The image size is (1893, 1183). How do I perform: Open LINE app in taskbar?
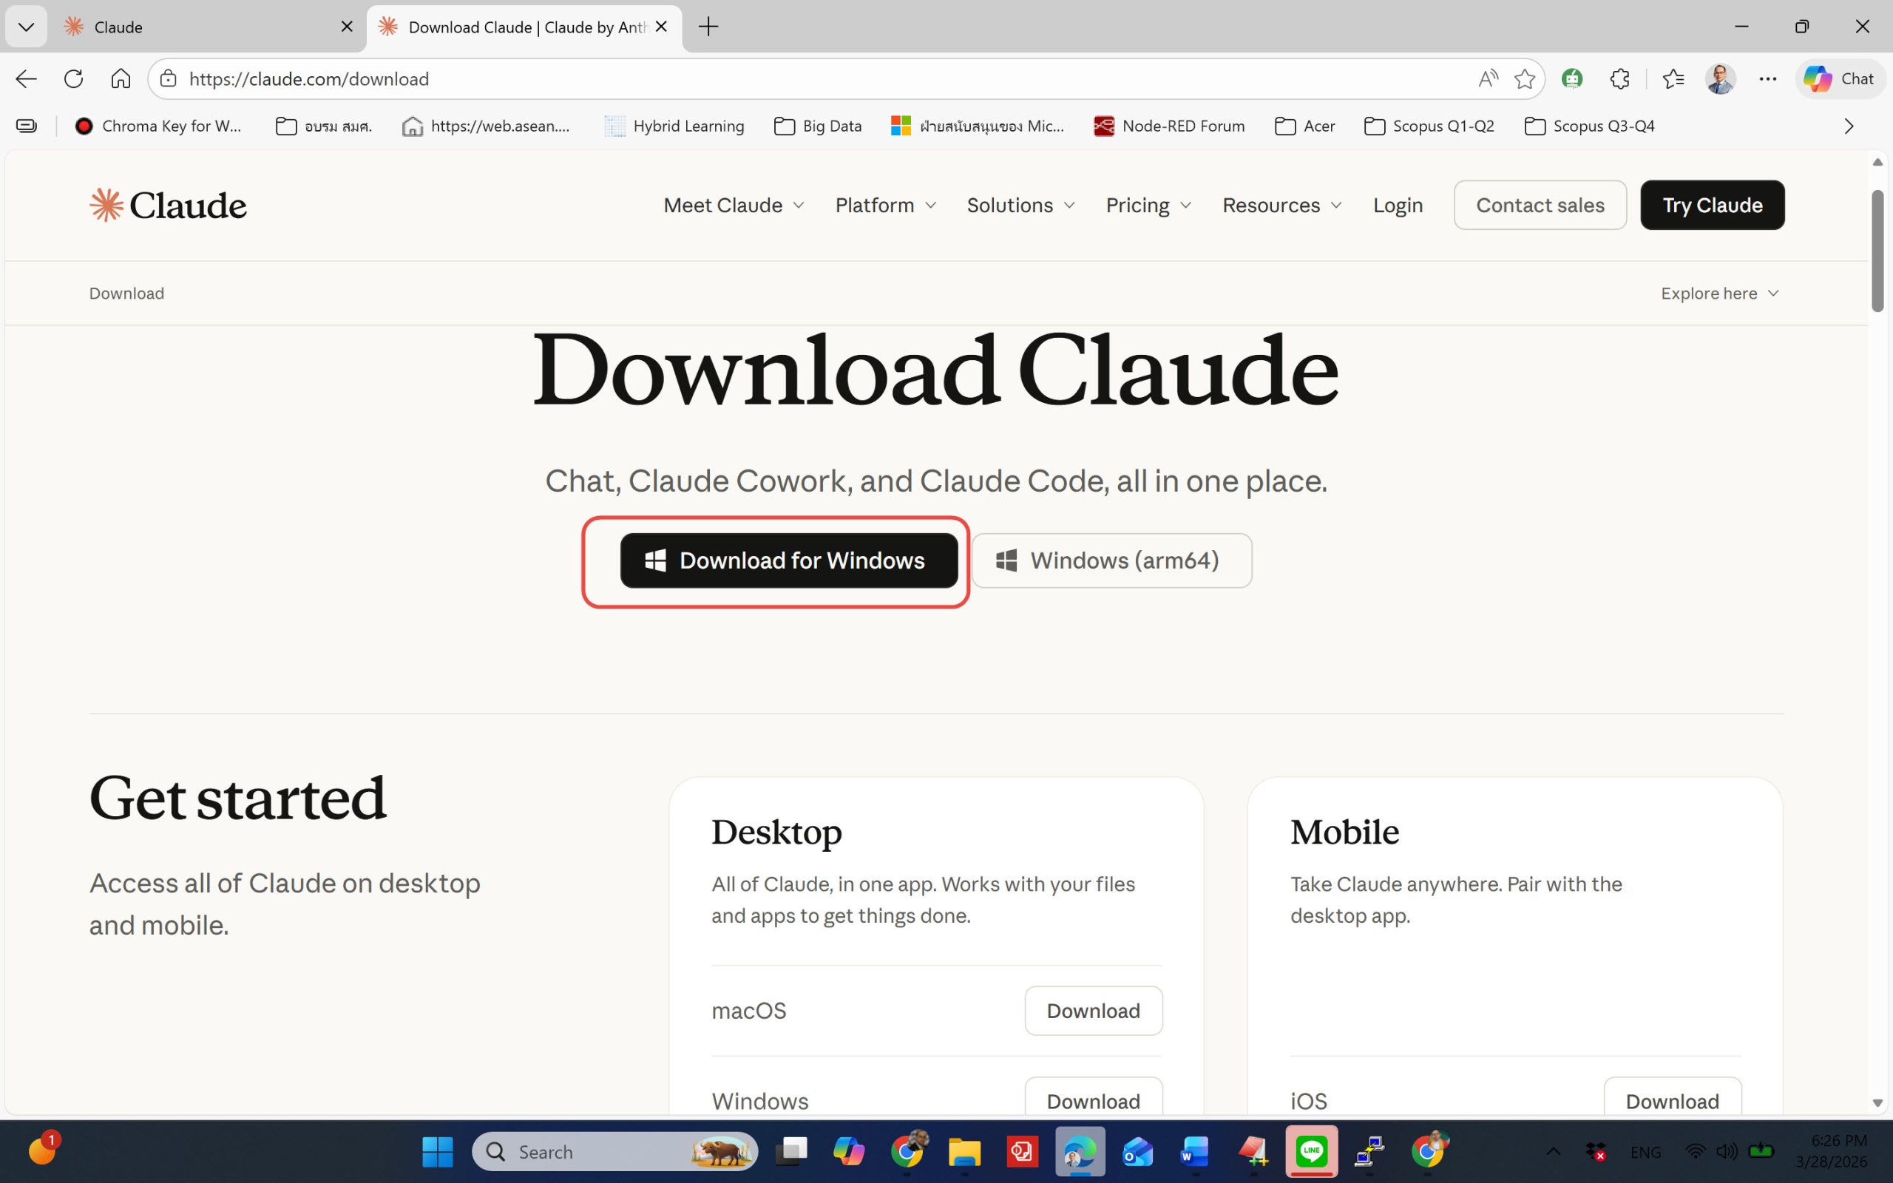pyautogui.click(x=1311, y=1151)
